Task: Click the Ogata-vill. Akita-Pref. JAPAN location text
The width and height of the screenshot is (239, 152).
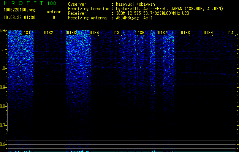Action: [169, 9]
